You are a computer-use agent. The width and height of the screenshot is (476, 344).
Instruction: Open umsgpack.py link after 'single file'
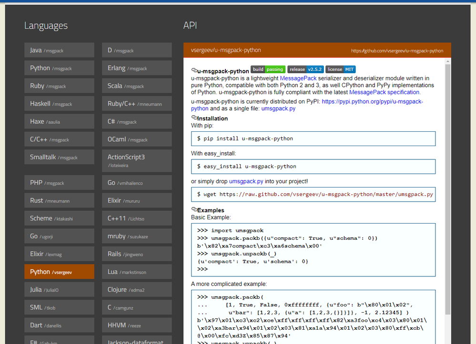278,108
